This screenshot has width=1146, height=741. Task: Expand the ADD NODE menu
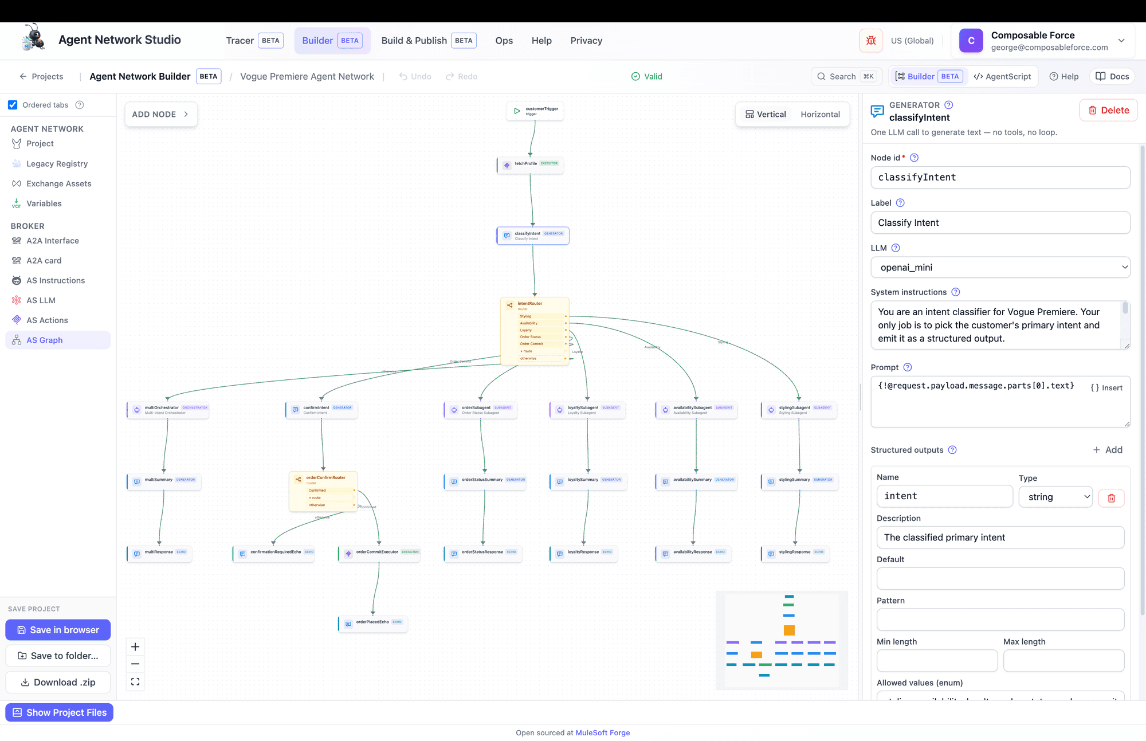pos(161,115)
